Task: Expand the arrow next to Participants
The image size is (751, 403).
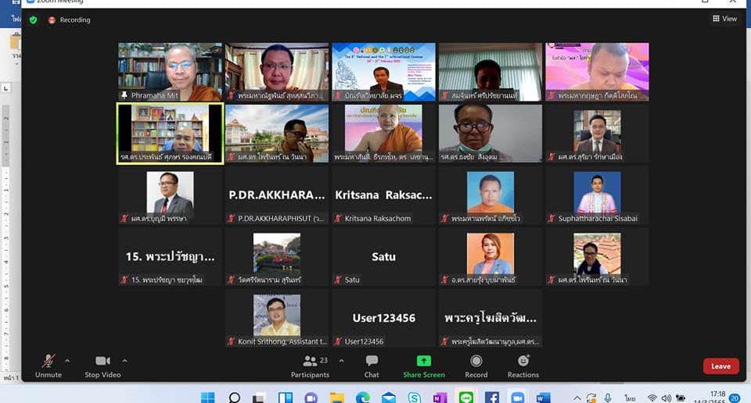Action: [341, 361]
